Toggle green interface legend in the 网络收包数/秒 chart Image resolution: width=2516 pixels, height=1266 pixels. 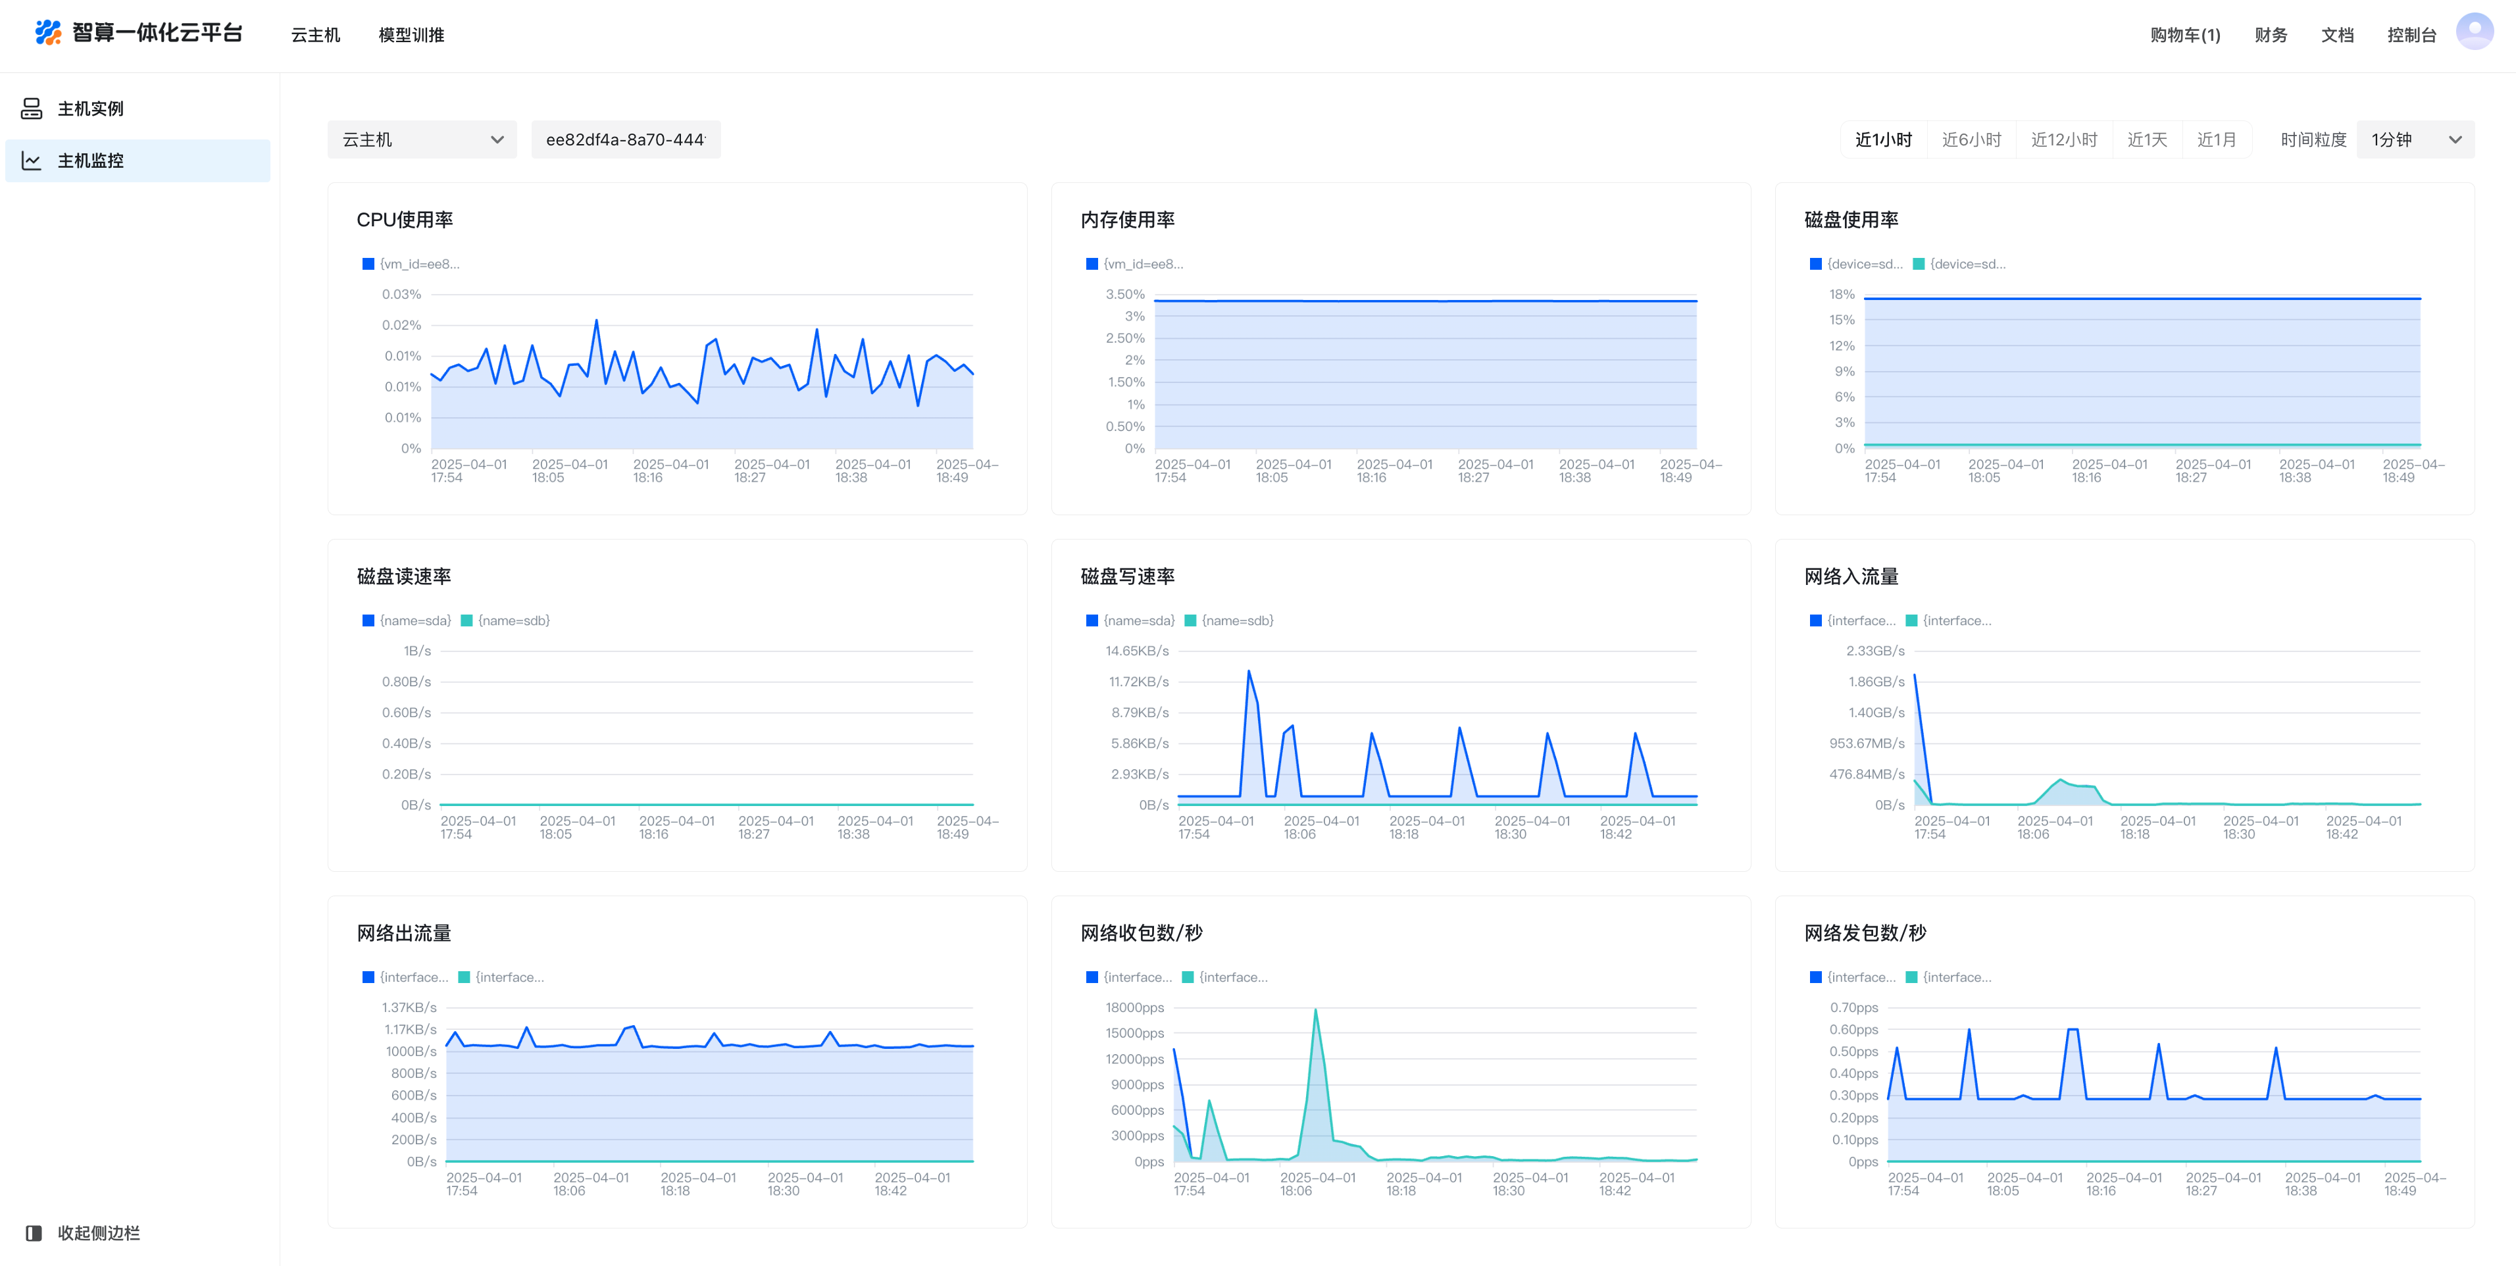point(1189,978)
